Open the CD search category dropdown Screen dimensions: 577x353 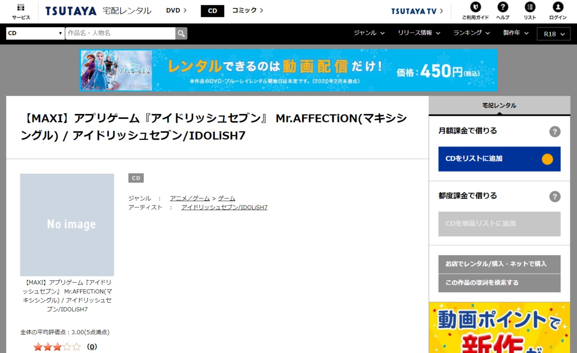point(35,33)
